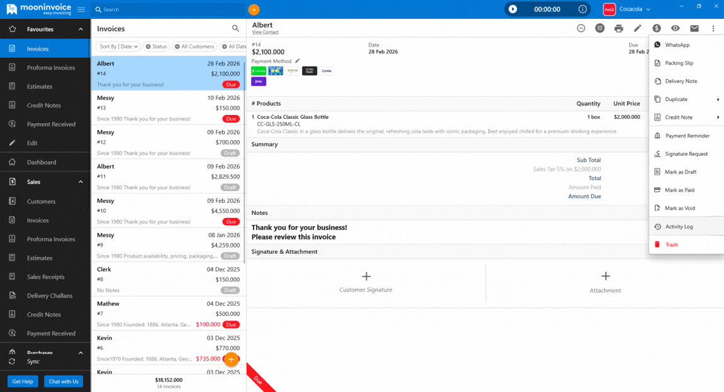
Task: Choose Mark as Paid in the open menu
Action: click(678, 190)
